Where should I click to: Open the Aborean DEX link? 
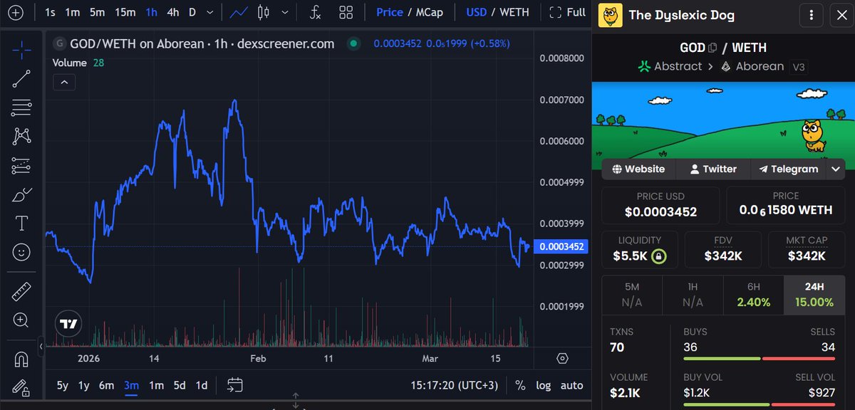(x=752, y=66)
